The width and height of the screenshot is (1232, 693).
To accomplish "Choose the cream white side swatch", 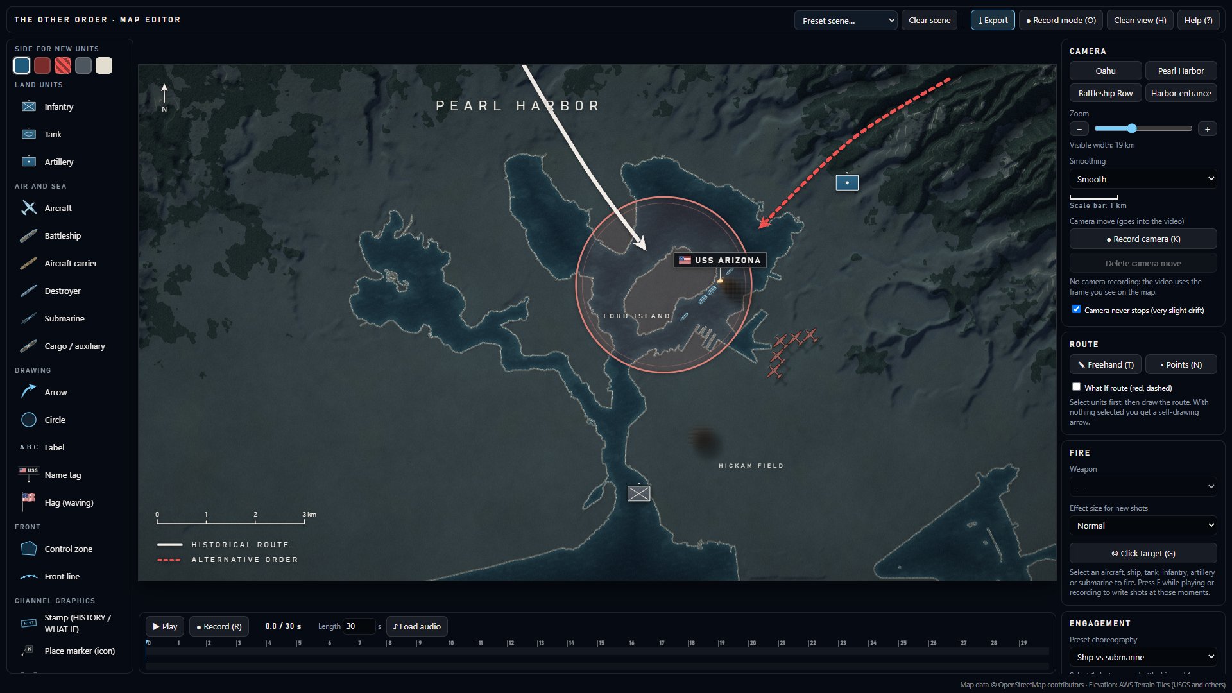I will (104, 65).
